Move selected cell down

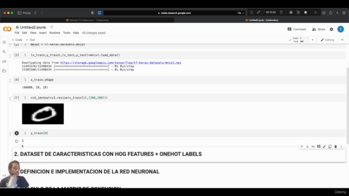[x=308, y=146]
